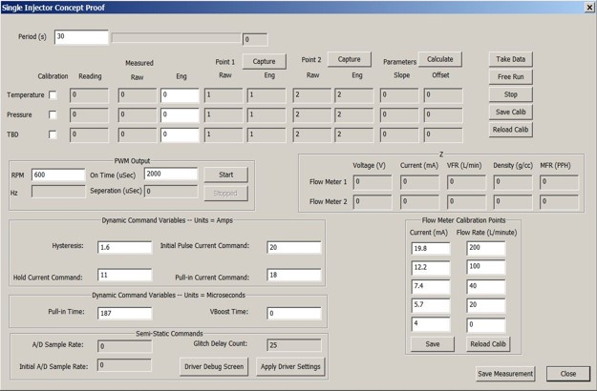Enable the Pressure calibration checkbox
Viewport: 597px width, 391px height.
53,114
